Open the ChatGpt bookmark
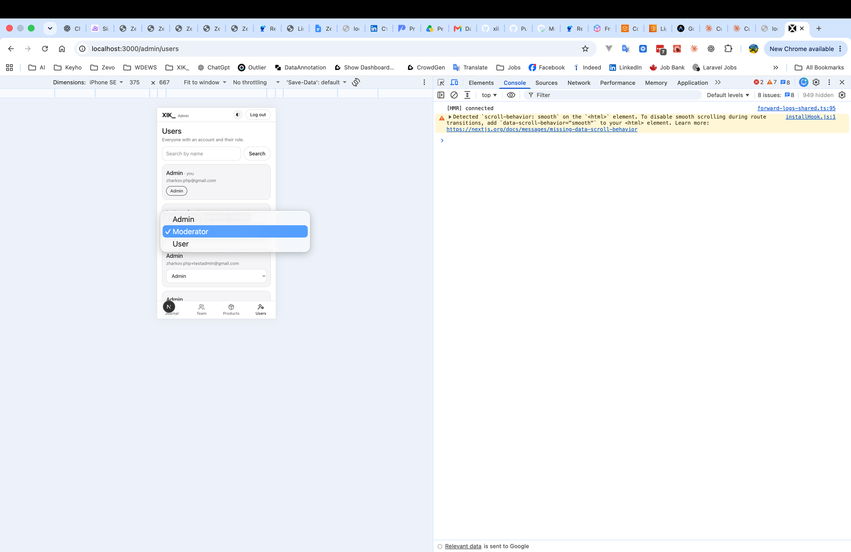 click(213, 68)
